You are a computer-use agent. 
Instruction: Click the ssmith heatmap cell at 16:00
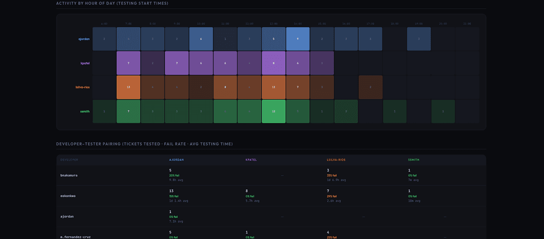pyautogui.click(x=346, y=111)
